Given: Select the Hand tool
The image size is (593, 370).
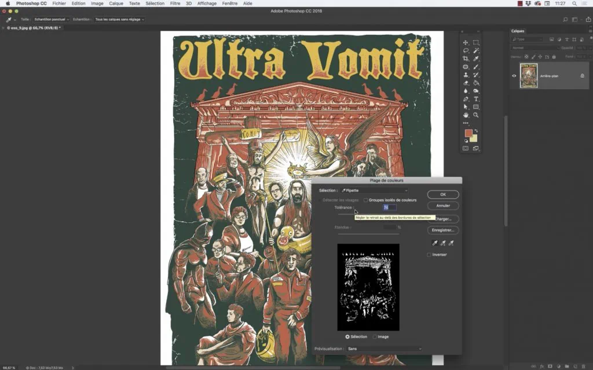Looking at the screenshot, I should click(x=466, y=115).
